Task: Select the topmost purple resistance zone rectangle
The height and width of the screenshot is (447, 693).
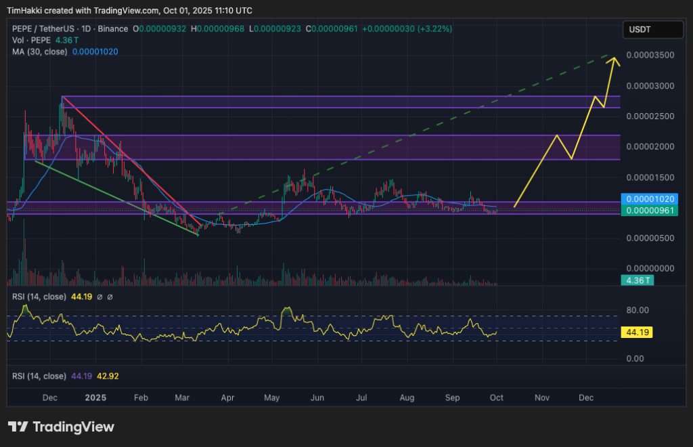Action: coord(338,102)
